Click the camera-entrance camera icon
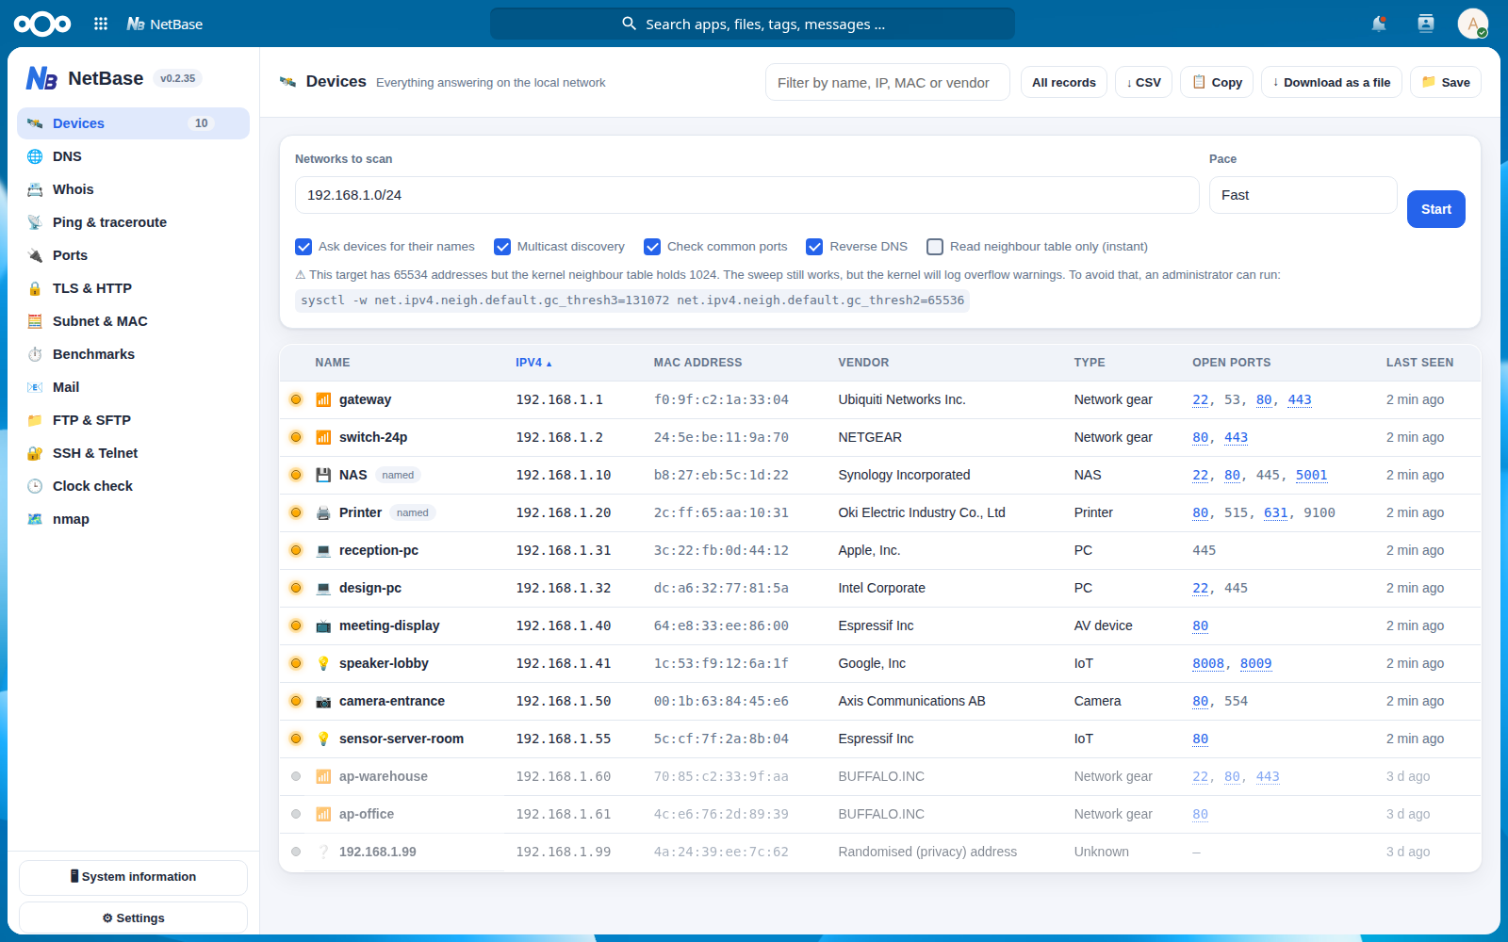 (x=323, y=701)
